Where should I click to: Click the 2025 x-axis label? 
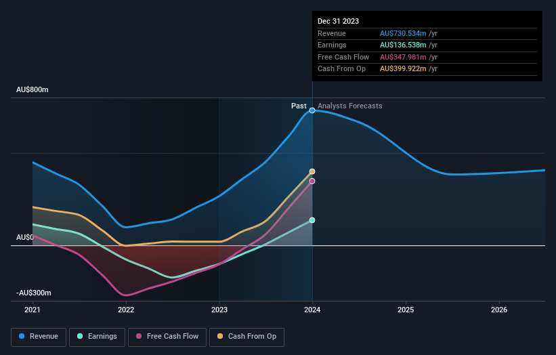pos(406,310)
